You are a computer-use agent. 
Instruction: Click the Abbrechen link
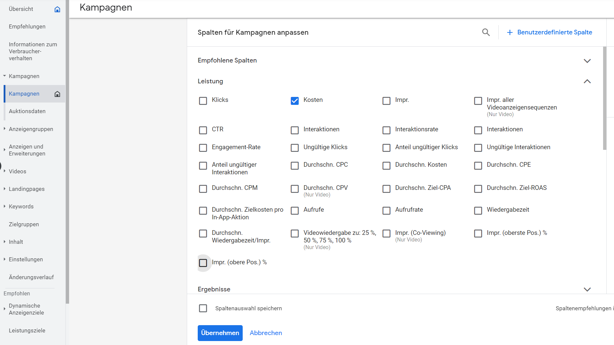[x=266, y=333]
